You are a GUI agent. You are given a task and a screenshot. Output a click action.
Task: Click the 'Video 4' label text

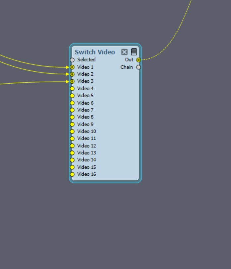tap(85, 88)
